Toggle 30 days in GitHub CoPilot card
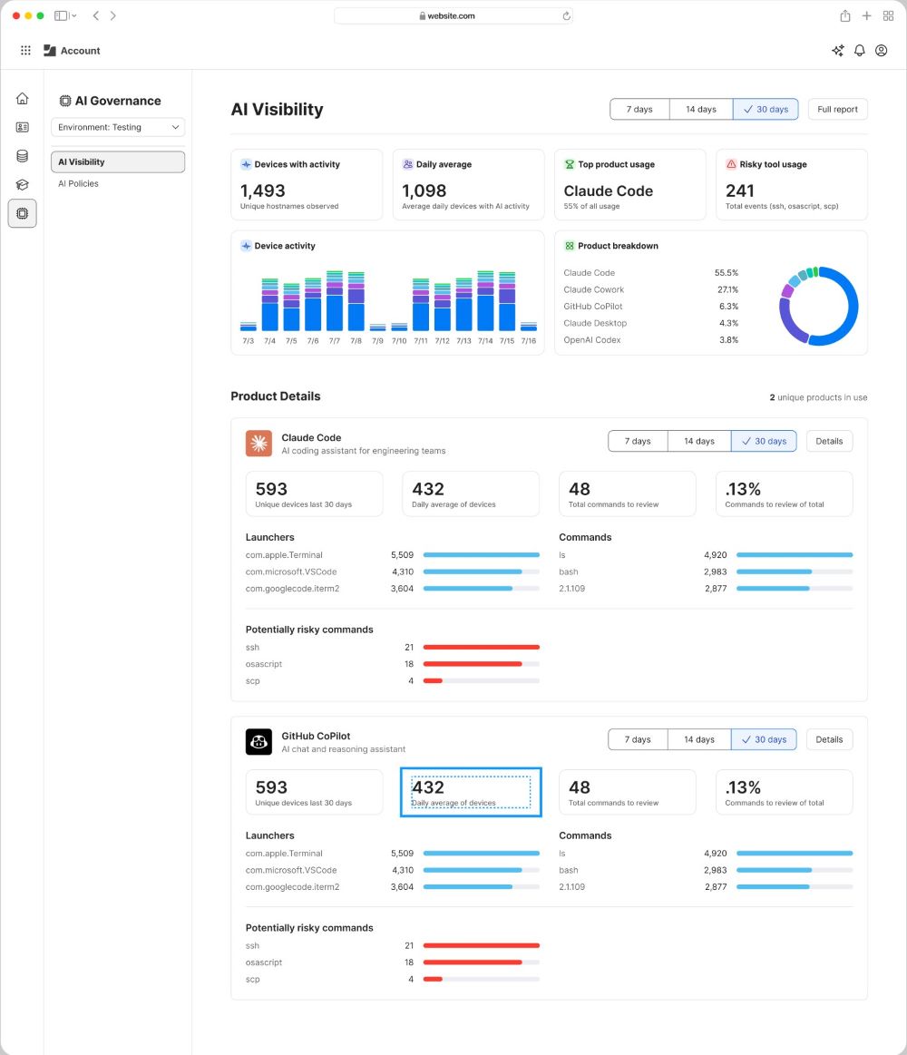Viewport: 907px width, 1055px height. pyautogui.click(x=764, y=739)
